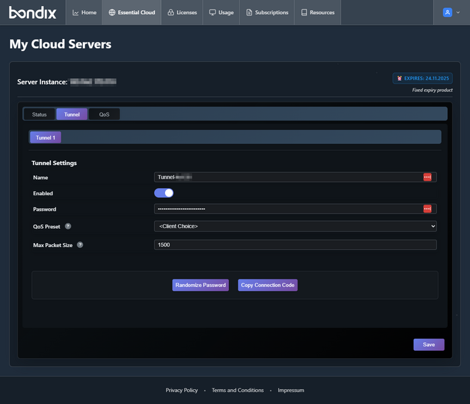Expand the user account chevron menu
Viewport: 470px width, 404px height.
(x=459, y=12)
